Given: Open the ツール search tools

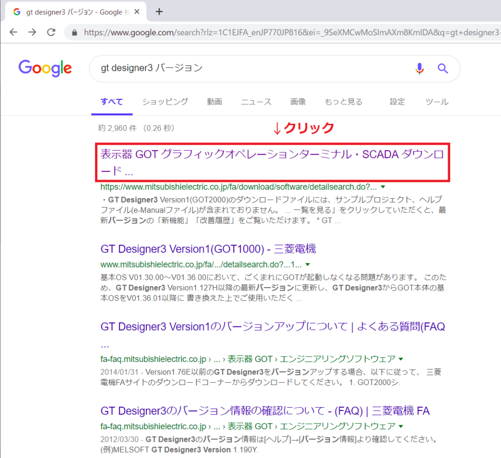Looking at the screenshot, I should [x=437, y=102].
